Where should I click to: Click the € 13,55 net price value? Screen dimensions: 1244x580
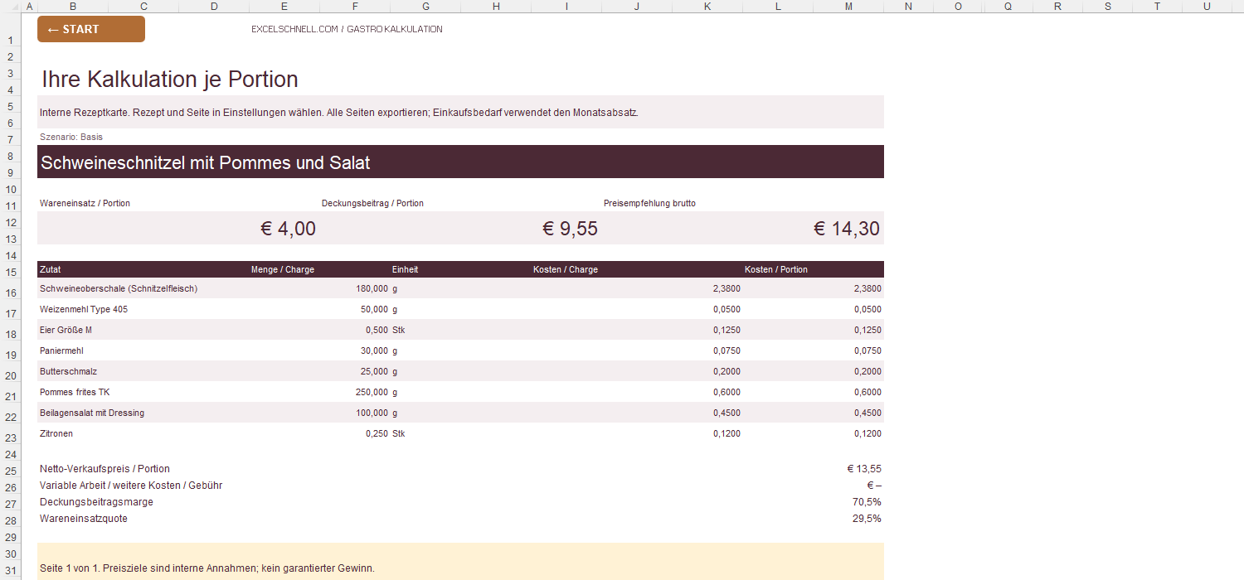tap(864, 469)
